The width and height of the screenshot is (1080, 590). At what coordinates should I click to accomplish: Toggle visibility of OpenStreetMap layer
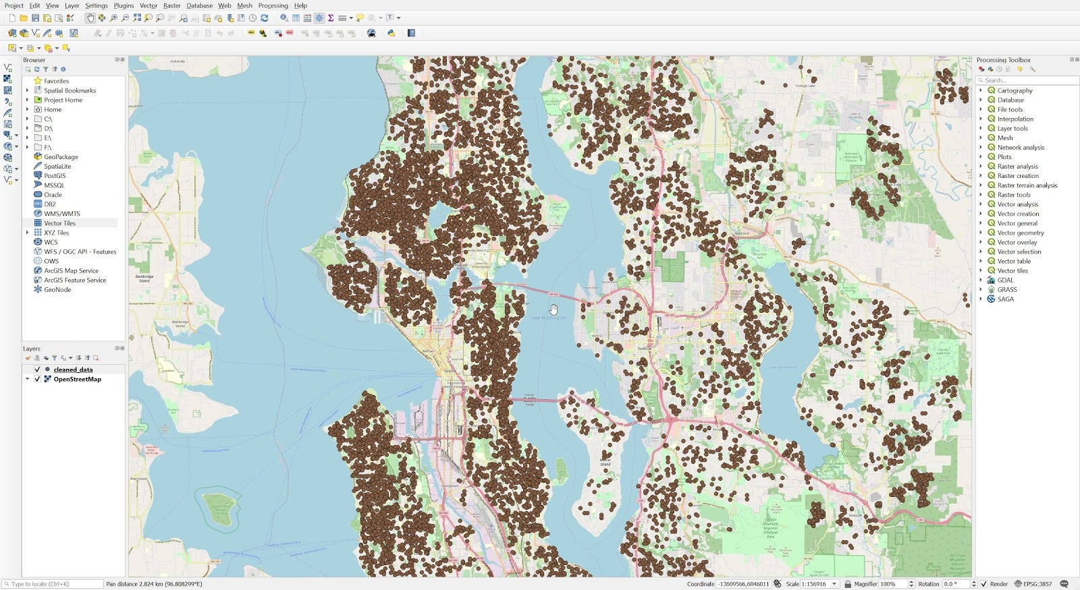(37, 379)
